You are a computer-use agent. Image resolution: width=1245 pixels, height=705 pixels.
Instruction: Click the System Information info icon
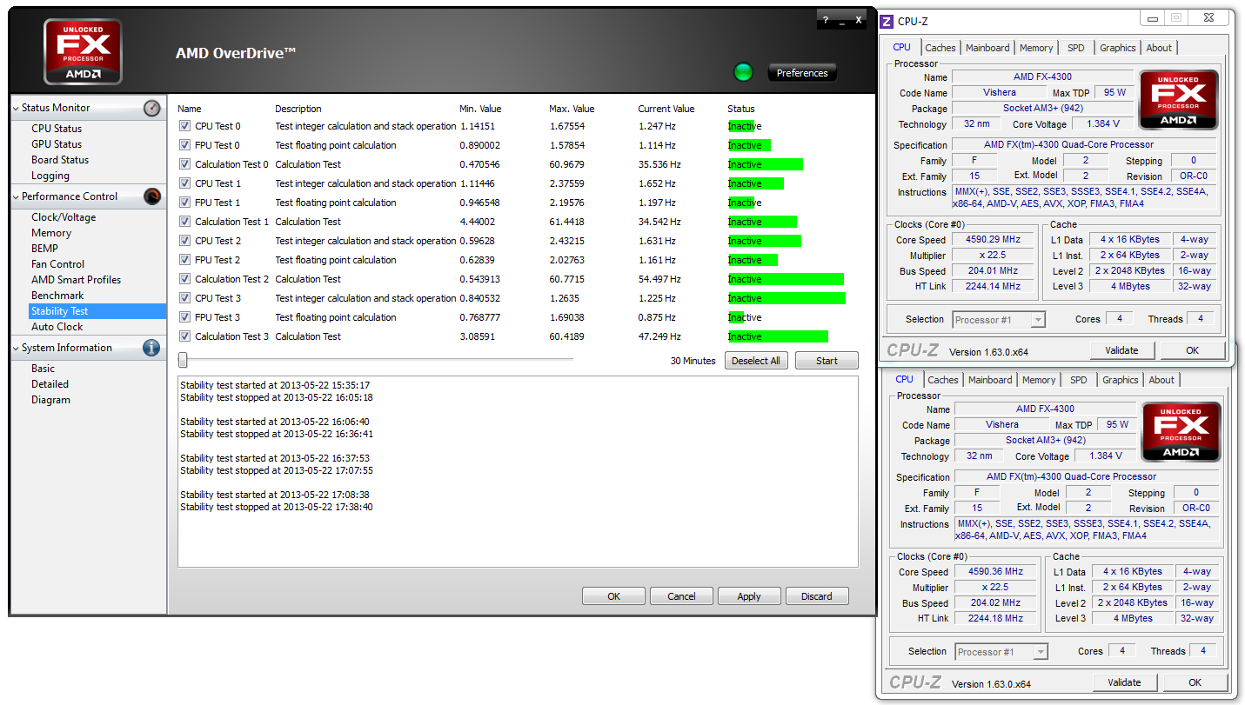coord(152,348)
